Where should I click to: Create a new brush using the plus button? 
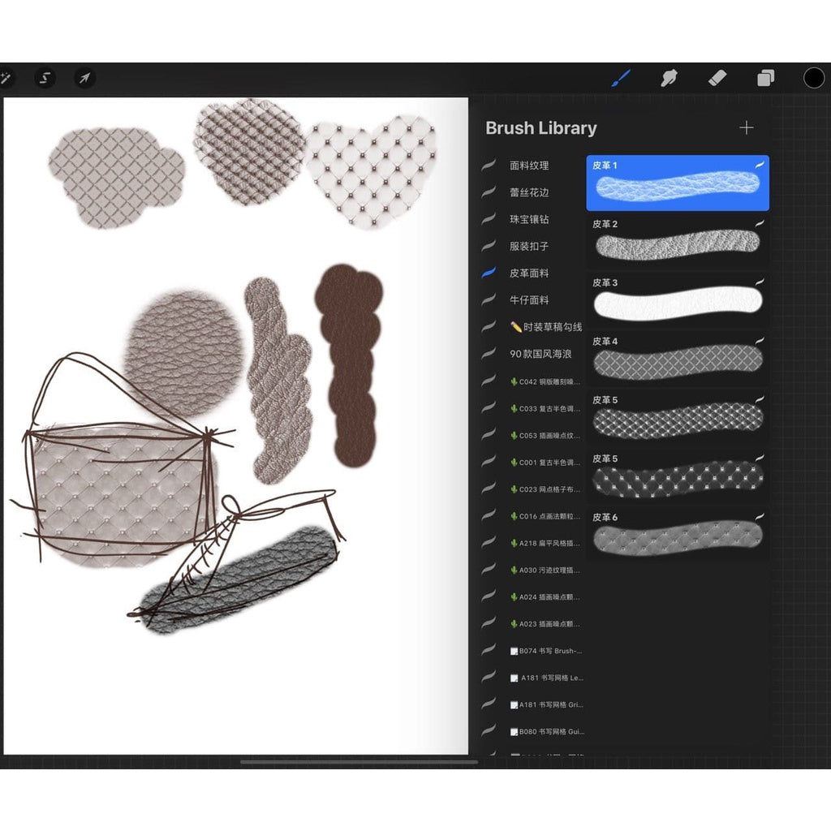coord(746,127)
